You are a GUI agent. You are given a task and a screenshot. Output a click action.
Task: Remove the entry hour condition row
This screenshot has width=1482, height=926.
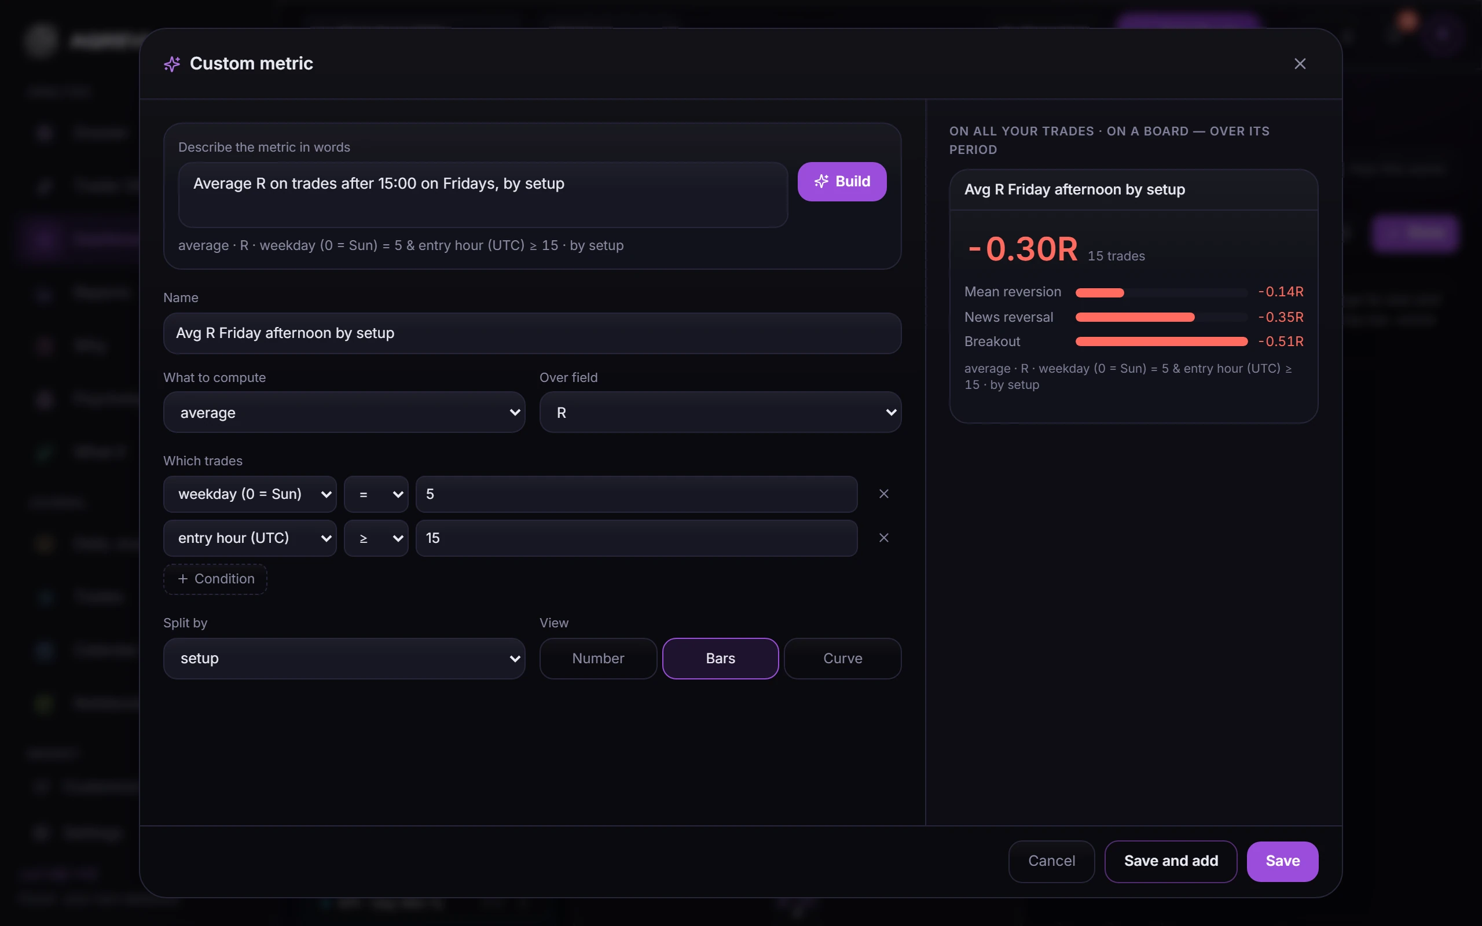tap(883, 538)
